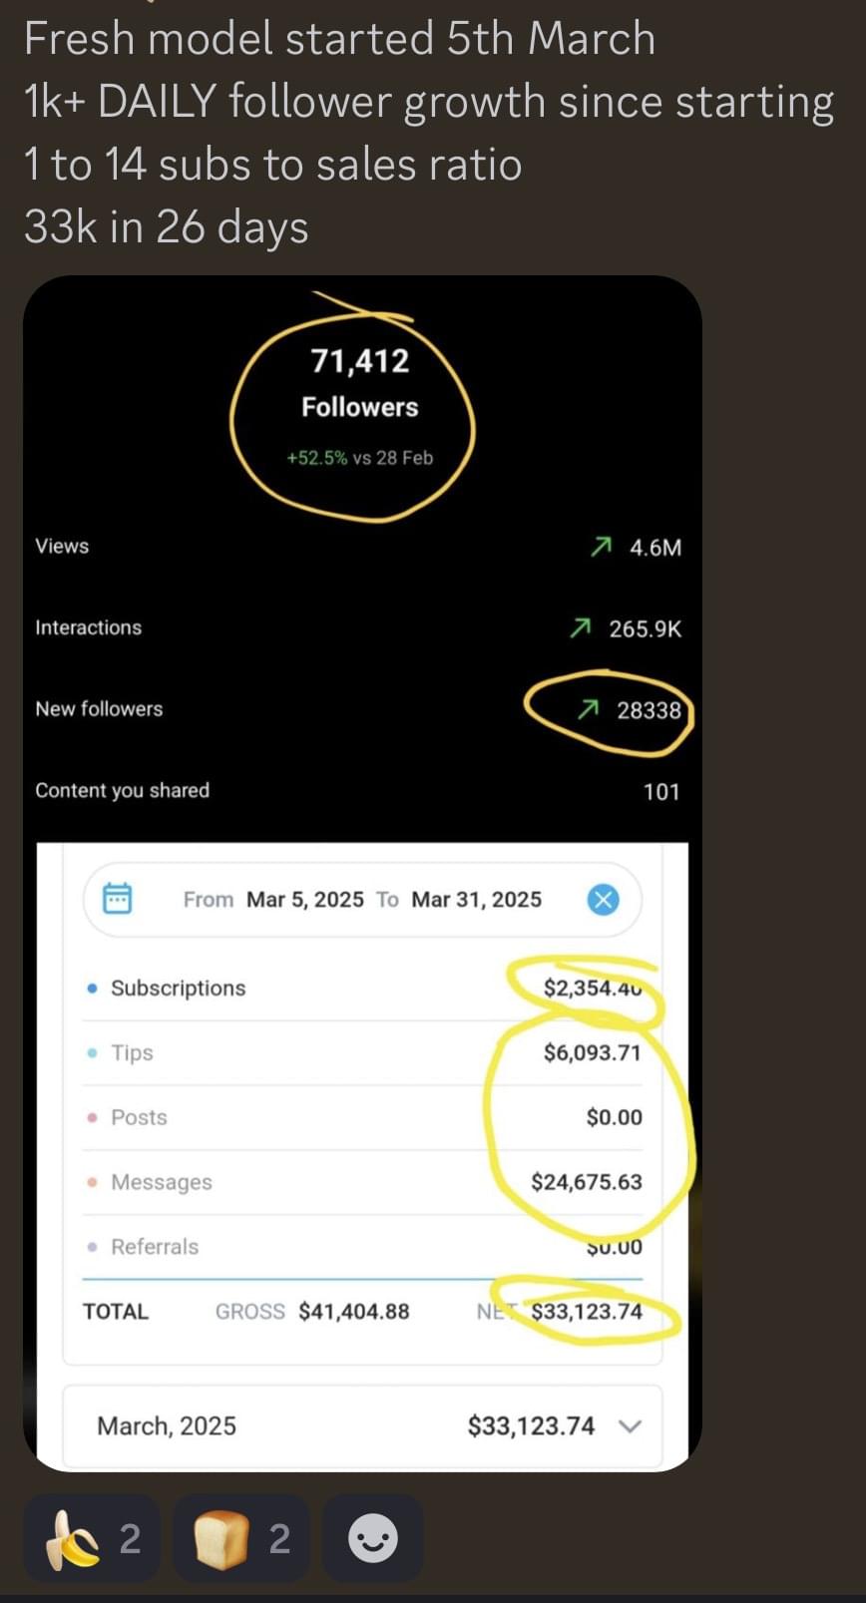The image size is (866, 1603).
Task: Toggle the bread emoji reaction
Action: [x=240, y=1538]
